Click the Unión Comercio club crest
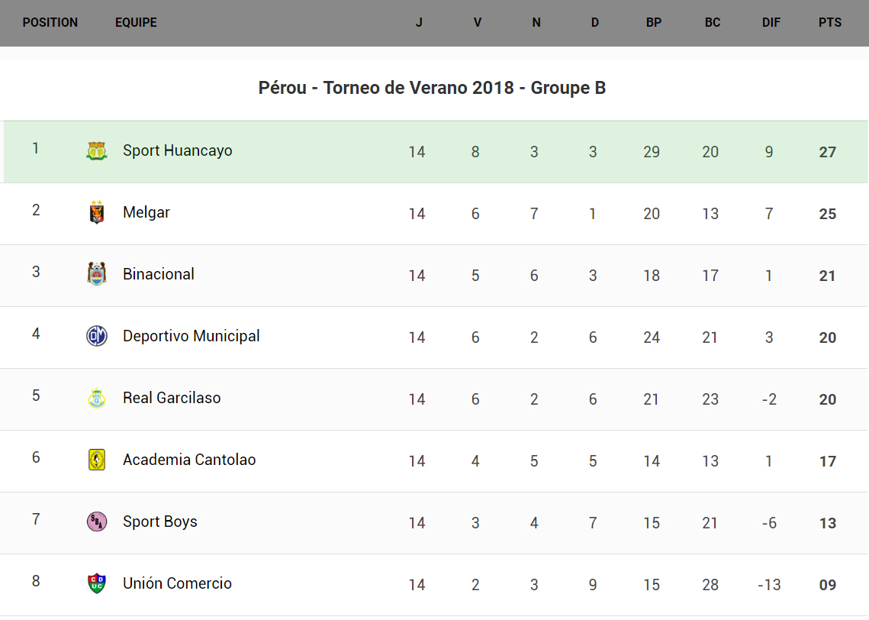This screenshot has height=620, width=869. click(97, 583)
